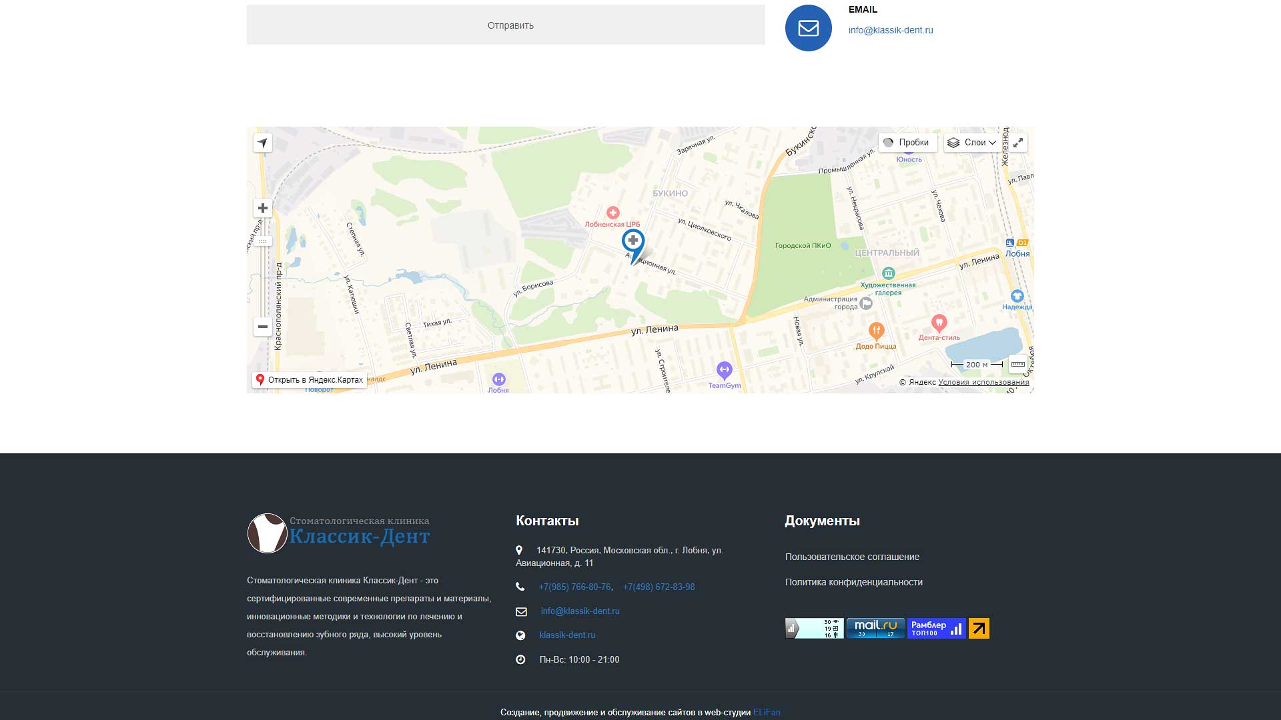Click the Классик-Дент footer logo
1281x720 pixels.
coord(339,533)
